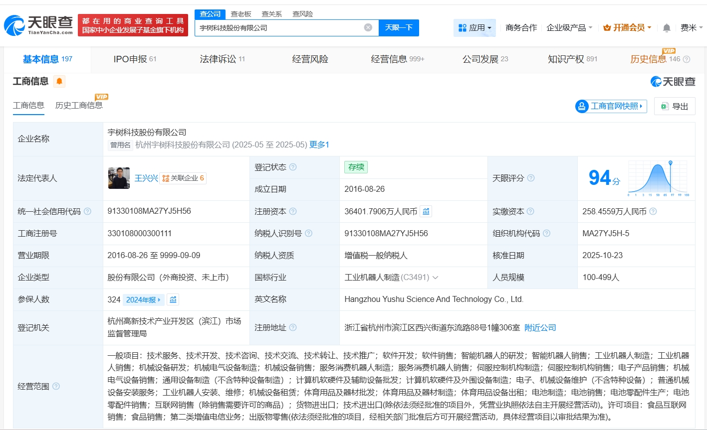This screenshot has height=430, width=707.
Task: Select the 增值税一般纳税人 taxpayer value
Action: pos(376,255)
